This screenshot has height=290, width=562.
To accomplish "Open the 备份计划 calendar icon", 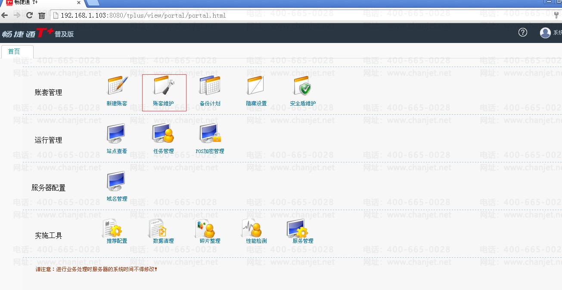I will pos(210,85).
